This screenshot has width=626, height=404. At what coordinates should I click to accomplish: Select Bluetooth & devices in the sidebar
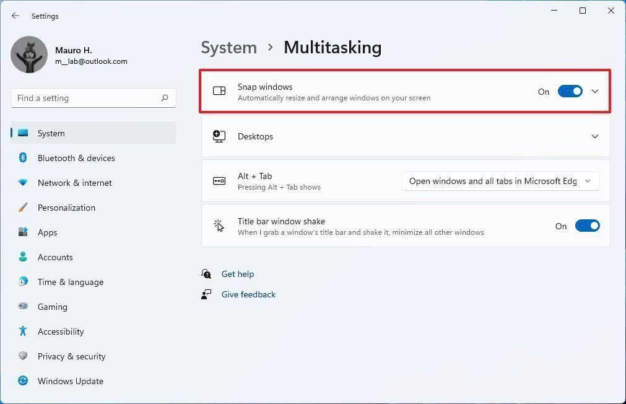point(76,158)
